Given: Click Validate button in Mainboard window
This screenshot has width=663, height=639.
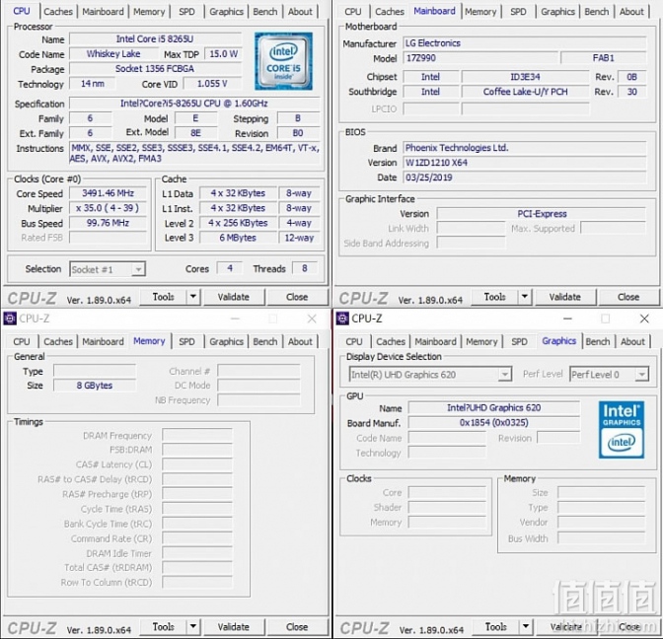Looking at the screenshot, I should point(565,297).
